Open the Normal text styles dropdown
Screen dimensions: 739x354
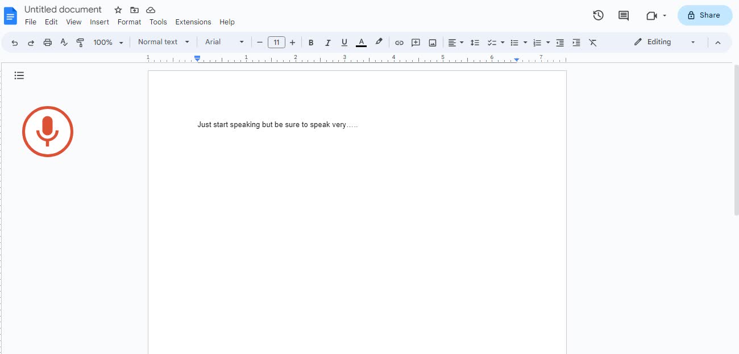pos(163,41)
